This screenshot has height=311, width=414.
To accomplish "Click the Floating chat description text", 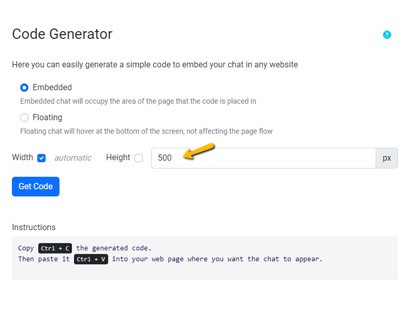I will coord(146,131).
